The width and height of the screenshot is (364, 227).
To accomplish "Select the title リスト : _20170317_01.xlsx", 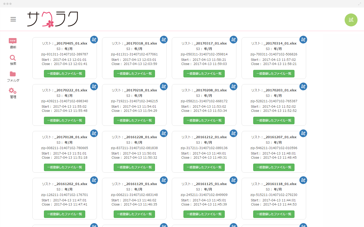I will tap(204, 43).
